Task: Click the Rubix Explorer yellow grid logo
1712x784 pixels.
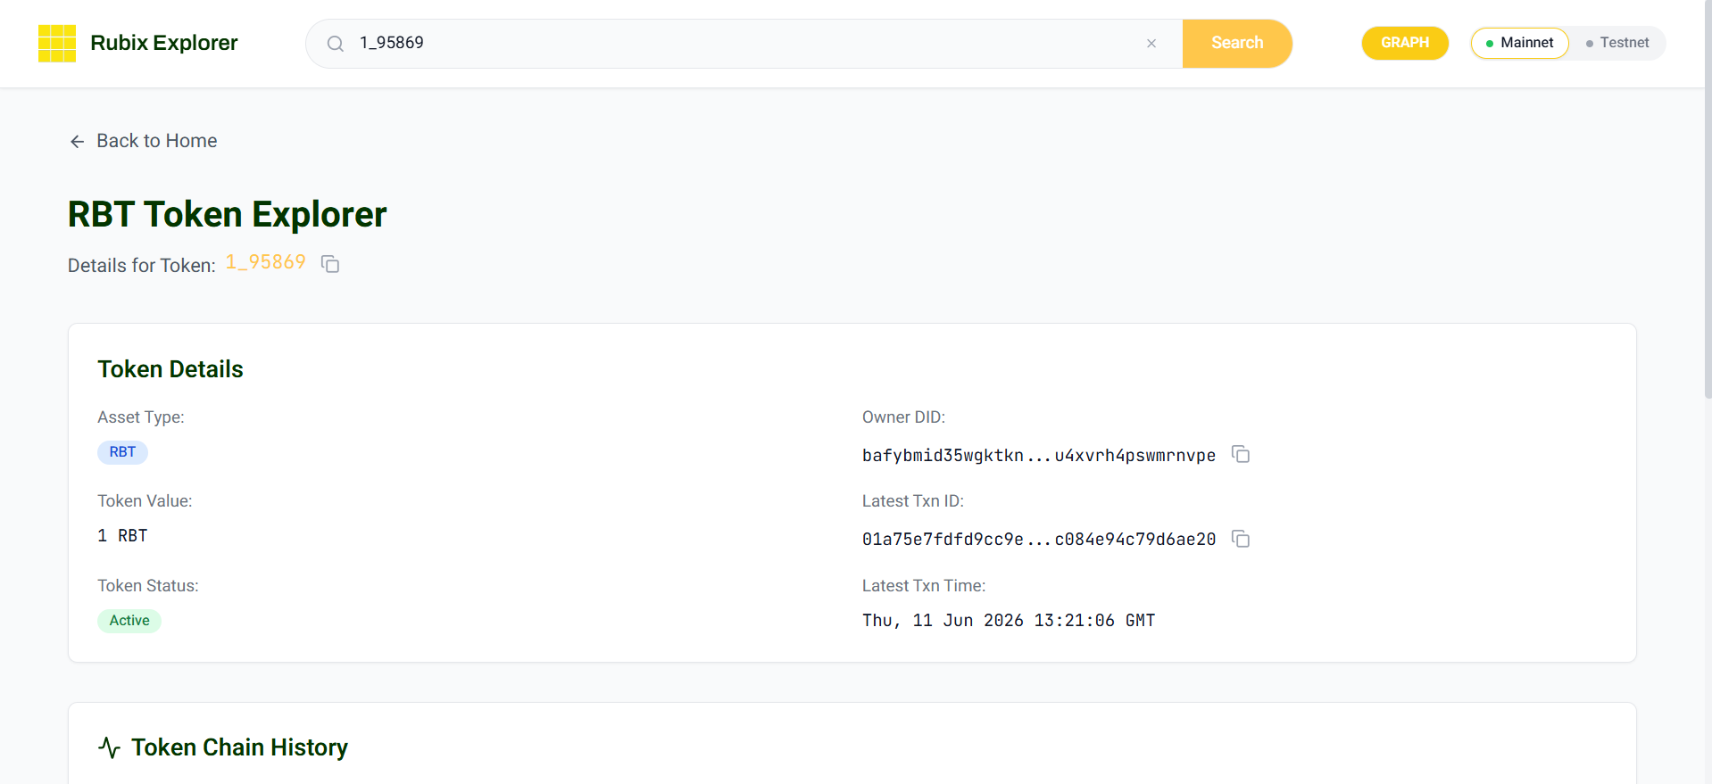Action: pyautogui.click(x=57, y=44)
